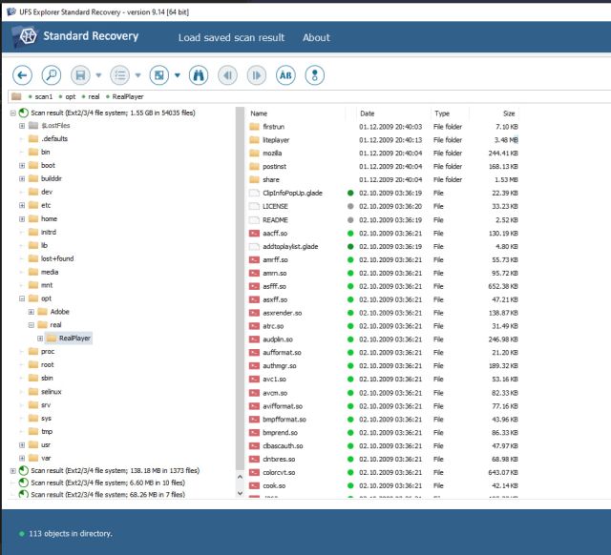Image resolution: width=611 pixels, height=555 pixels.
Task: Sort by the Name column header
Action: point(259,113)
